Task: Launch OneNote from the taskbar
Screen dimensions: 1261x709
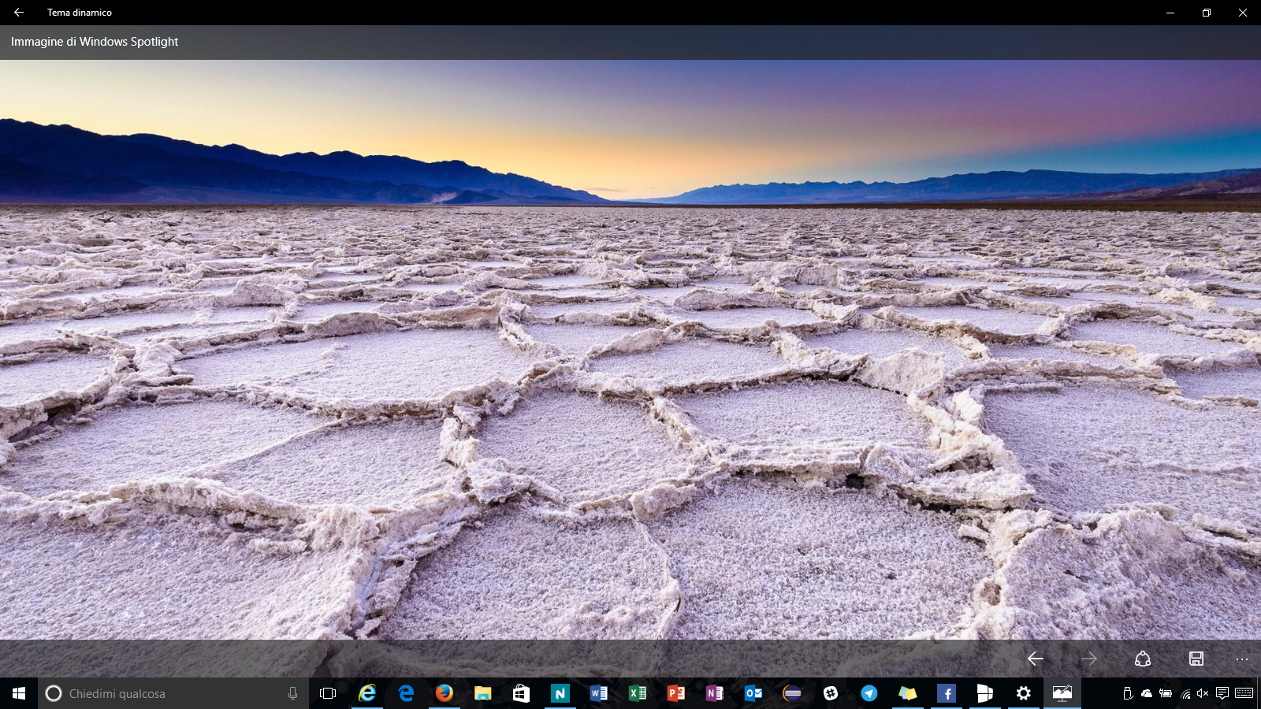Action: (715, 693)
